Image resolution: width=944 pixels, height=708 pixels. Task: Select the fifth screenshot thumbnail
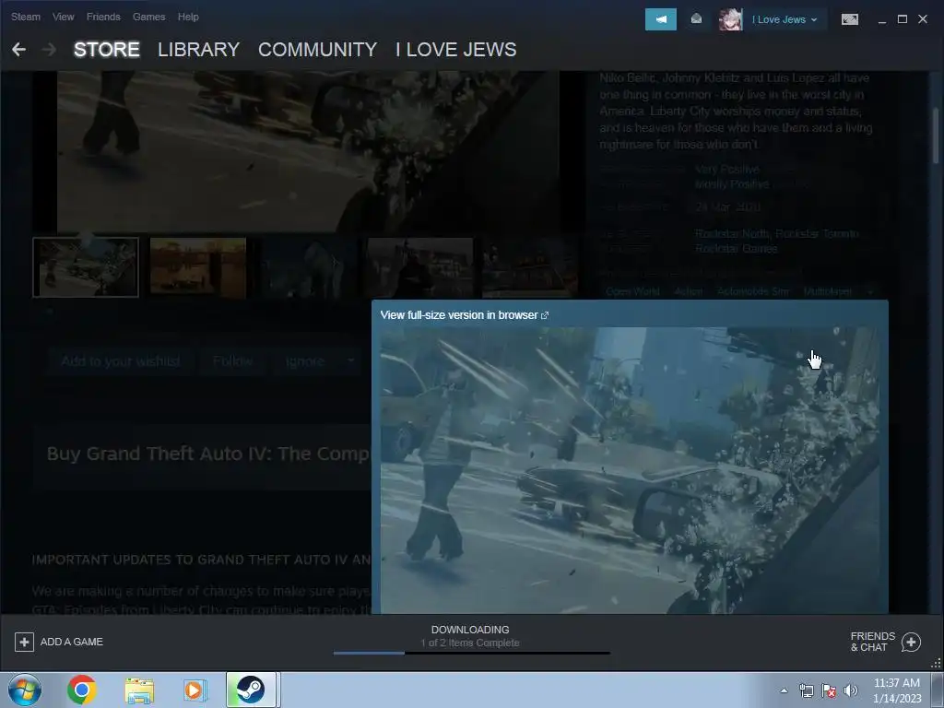(530, 267)
